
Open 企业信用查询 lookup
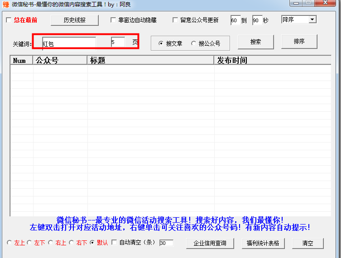click(210, 243)
